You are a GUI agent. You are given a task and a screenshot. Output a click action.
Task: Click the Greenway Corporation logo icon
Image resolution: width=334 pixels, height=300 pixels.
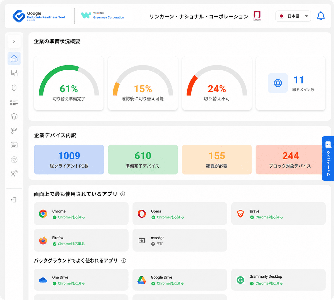86,15
